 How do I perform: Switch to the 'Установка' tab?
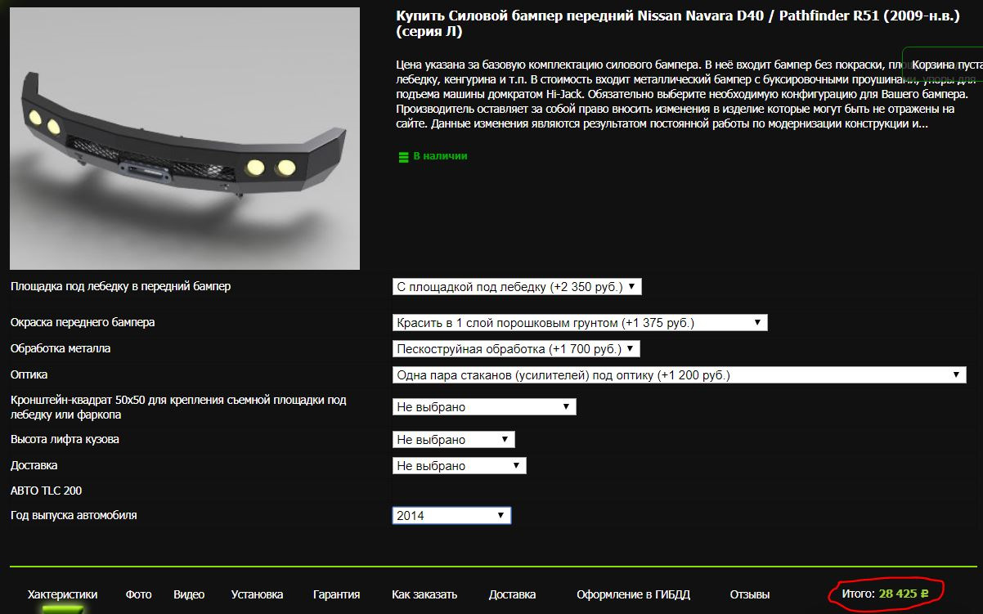(257, 594)
